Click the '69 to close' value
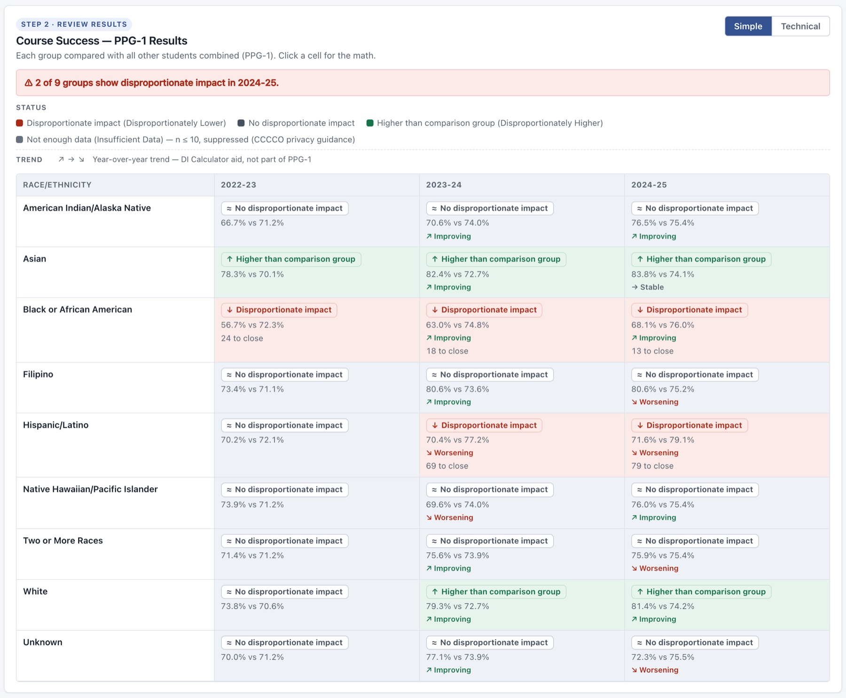 coord(447,466)
